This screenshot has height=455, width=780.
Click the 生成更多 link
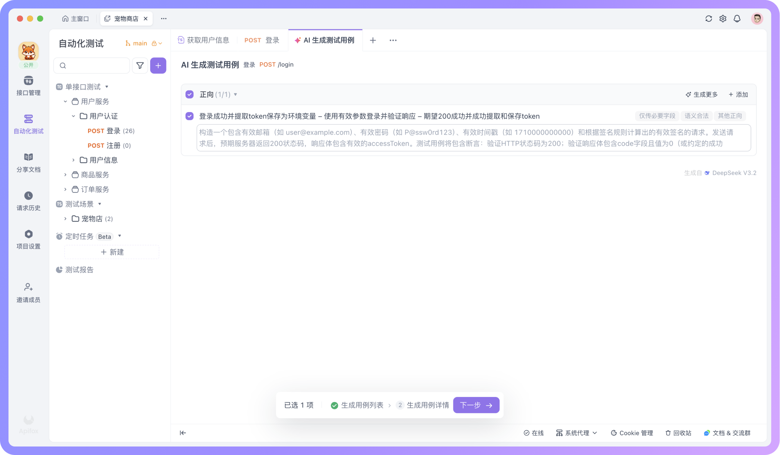point(702,94)
